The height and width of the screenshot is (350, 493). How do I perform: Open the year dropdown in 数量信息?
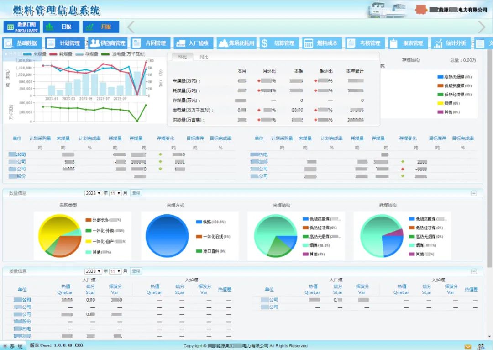(93, 193)
